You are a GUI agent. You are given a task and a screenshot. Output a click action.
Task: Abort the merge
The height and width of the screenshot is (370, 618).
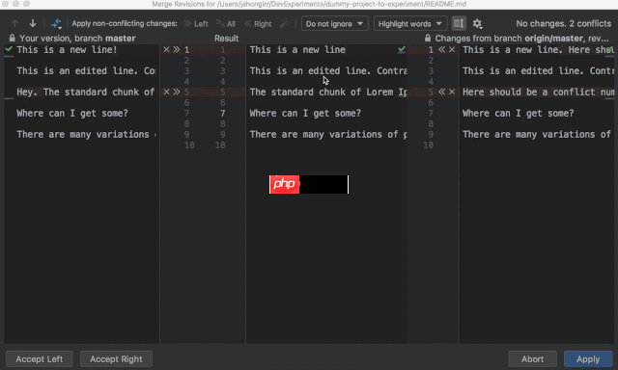[x=532, y=359]
